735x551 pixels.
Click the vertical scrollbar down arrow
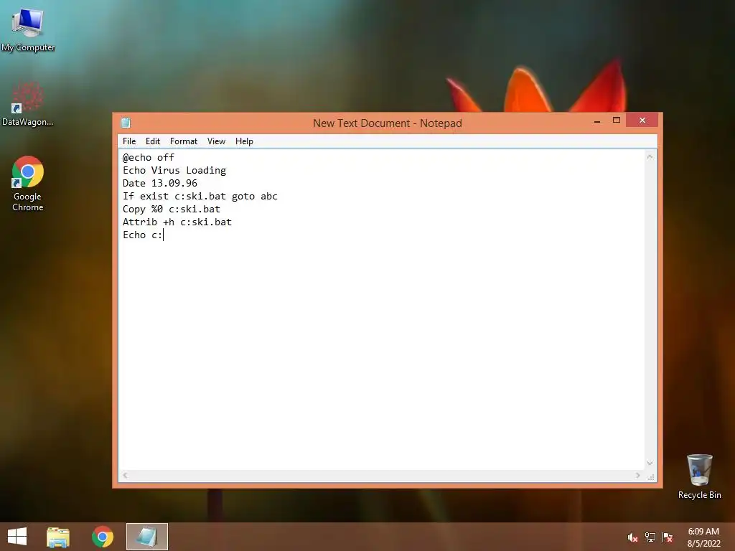650,463
